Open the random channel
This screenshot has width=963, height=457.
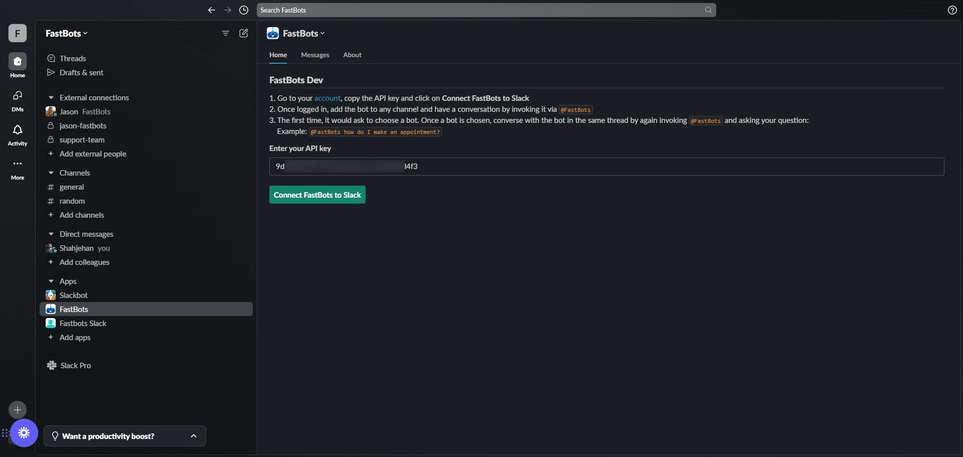[x=146, y=201]
